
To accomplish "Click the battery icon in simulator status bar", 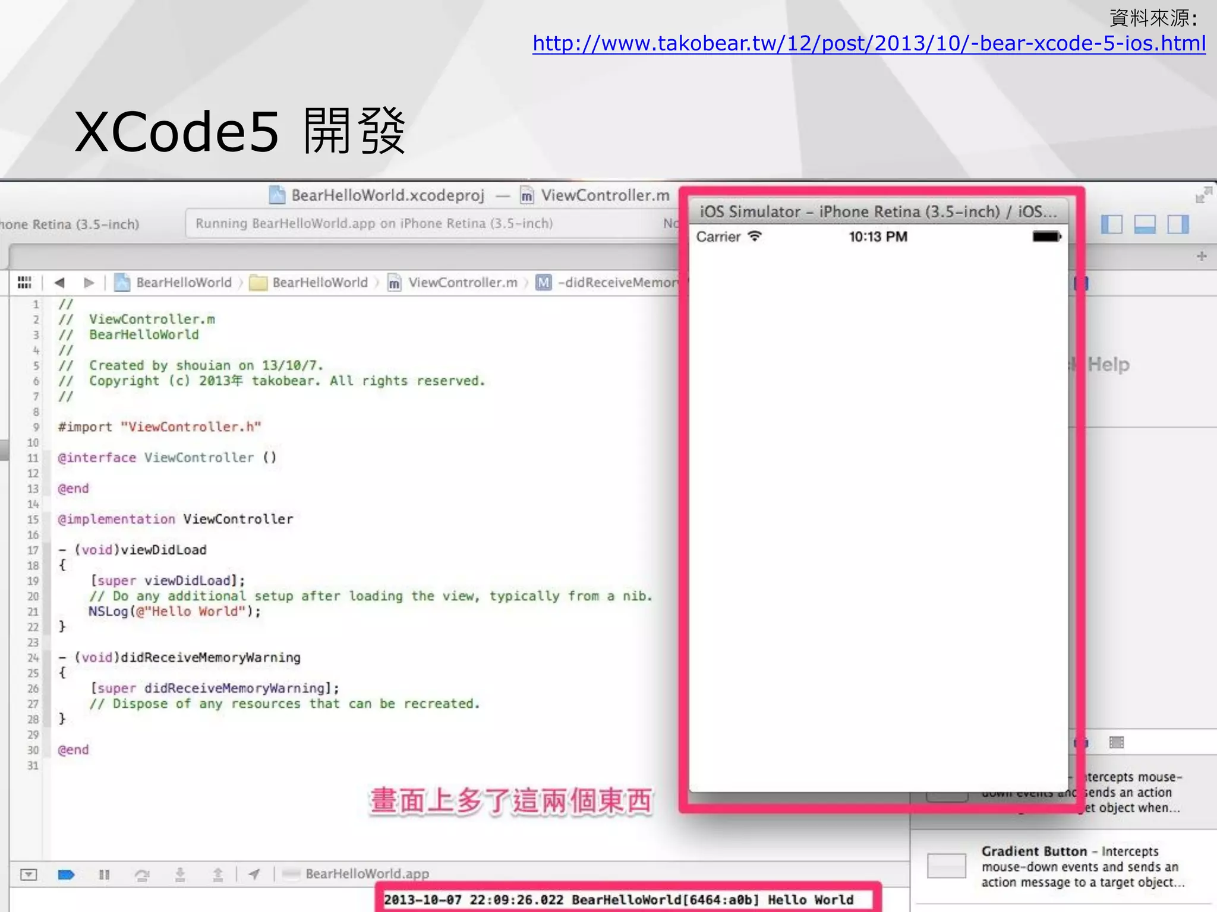I will (1047, 237).
